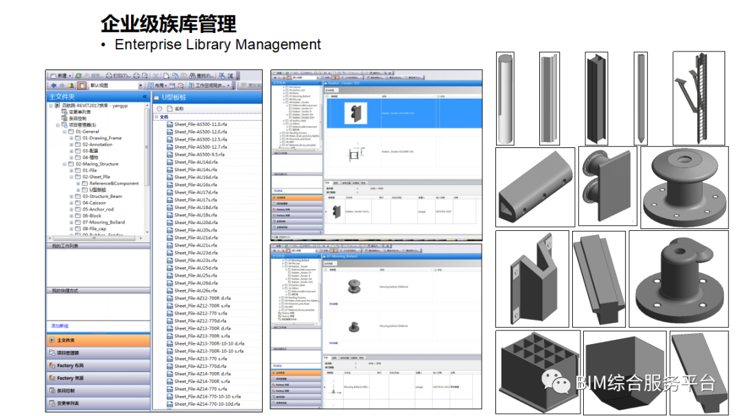Screen dimensions: 741x416
Task: Select file Sheet_Pile-AU14d.rfa
Action: tap(196, 162)
